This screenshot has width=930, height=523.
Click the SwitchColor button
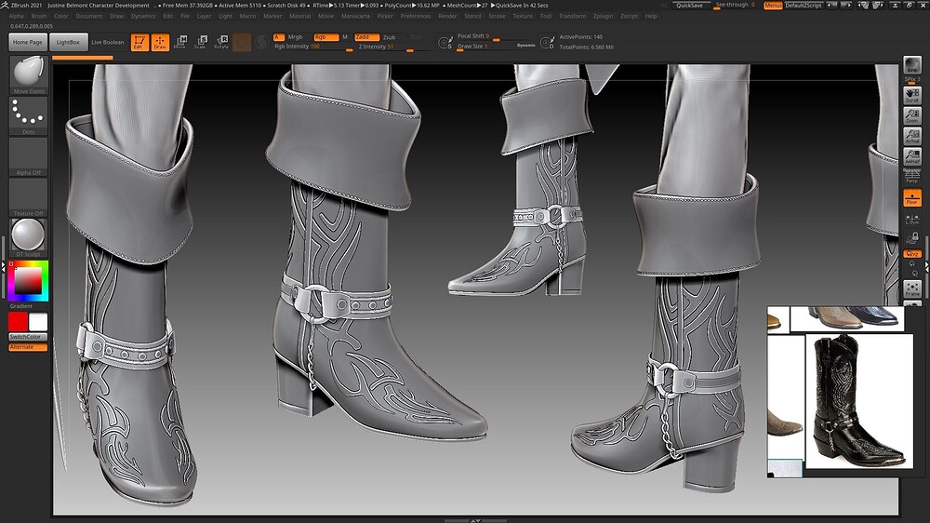[x=28, y=337]
